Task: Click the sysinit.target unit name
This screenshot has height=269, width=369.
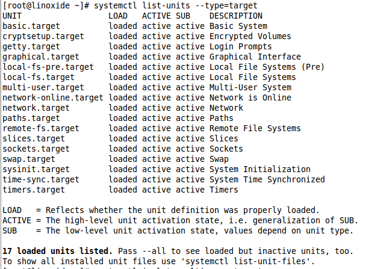Action: tap(36, 169)
